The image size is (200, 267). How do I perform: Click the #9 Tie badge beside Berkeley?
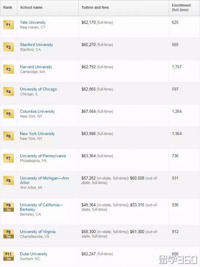(9, 207)
